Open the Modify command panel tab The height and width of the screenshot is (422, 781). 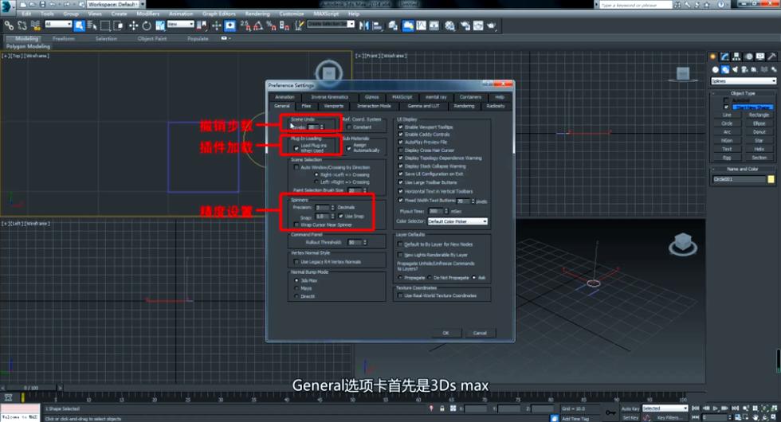point(724,57)
